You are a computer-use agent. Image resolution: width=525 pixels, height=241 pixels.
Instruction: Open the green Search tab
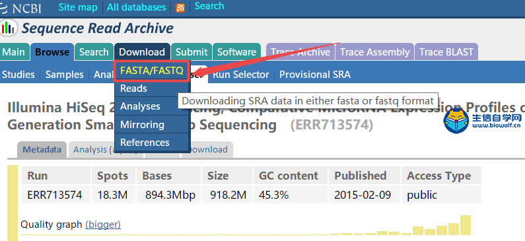pyautogui.click(x=94, y=52)
